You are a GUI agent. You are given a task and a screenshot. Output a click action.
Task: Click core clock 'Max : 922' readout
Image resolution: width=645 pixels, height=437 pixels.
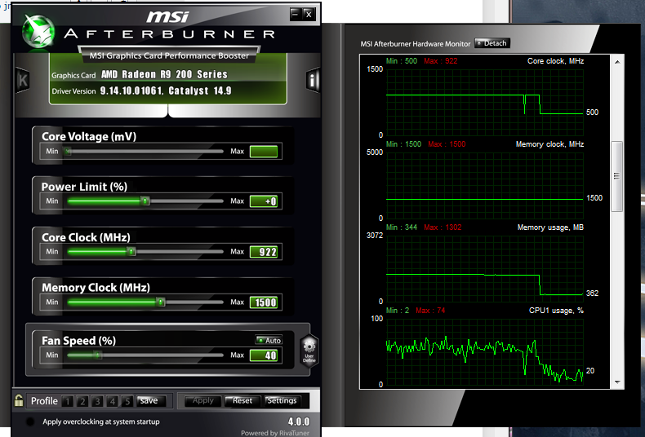[x=441, y=61]
